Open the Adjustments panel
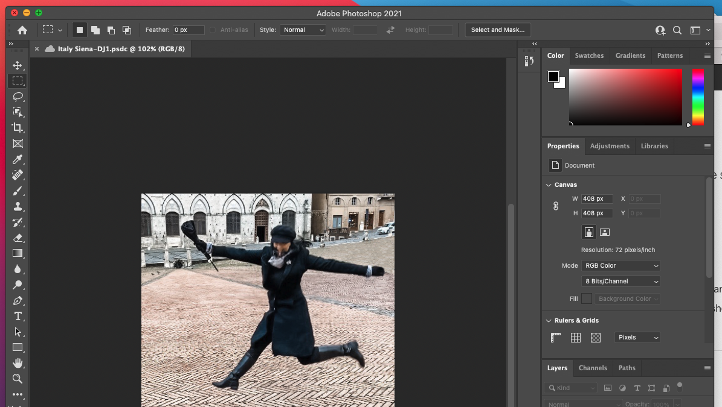The width and height of the screenshot is (722, 407). point(610,146)
